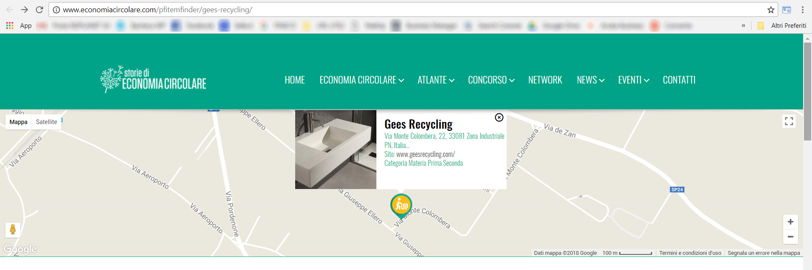The height and width of the screenshot is (270, 812).
Task: Switch the map to Mappa view
Action: (x=19, y=122)
